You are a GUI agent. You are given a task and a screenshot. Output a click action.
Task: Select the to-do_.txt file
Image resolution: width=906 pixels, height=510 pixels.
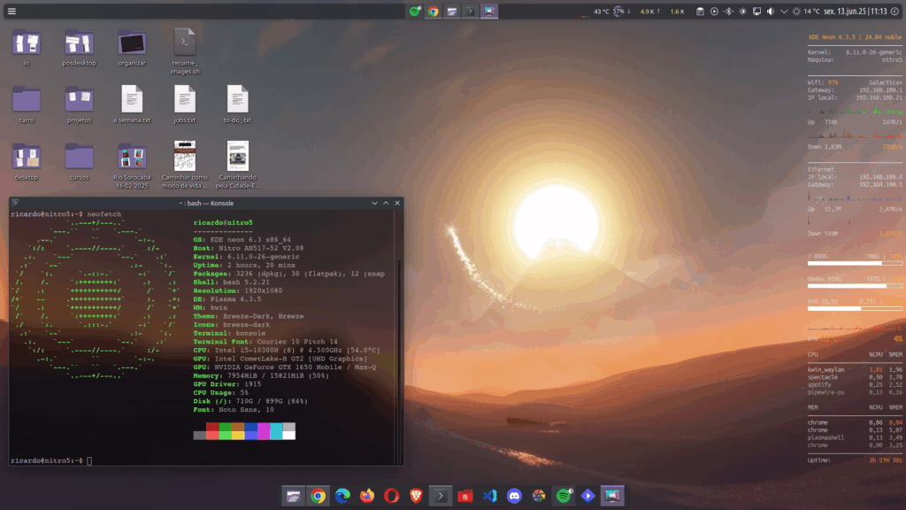pos(237,104)
